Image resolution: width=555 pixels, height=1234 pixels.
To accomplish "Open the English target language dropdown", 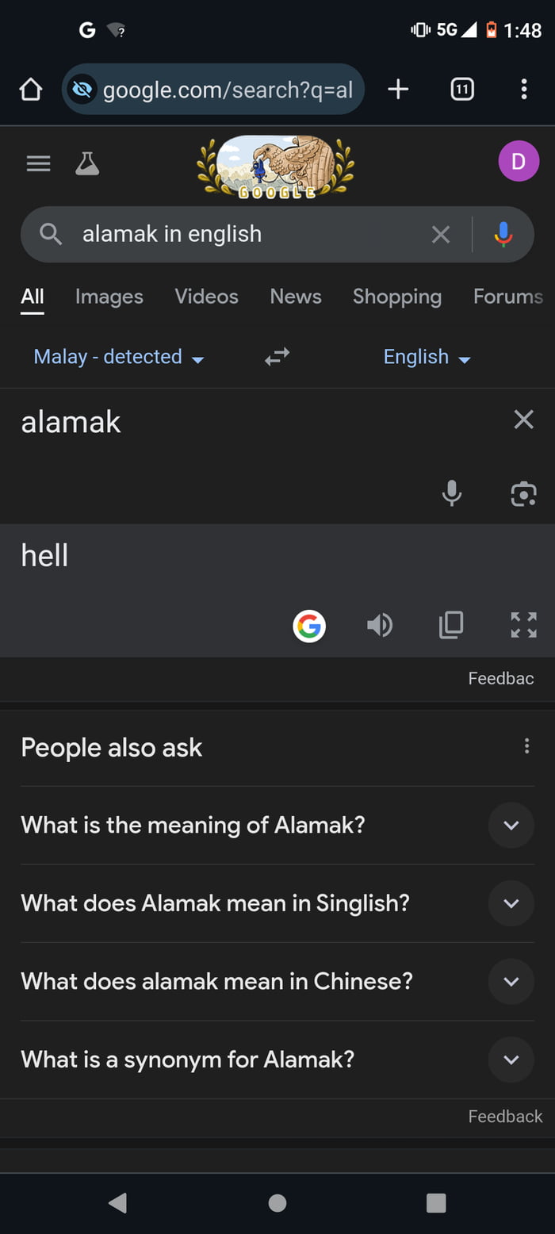I will [427, 356].
